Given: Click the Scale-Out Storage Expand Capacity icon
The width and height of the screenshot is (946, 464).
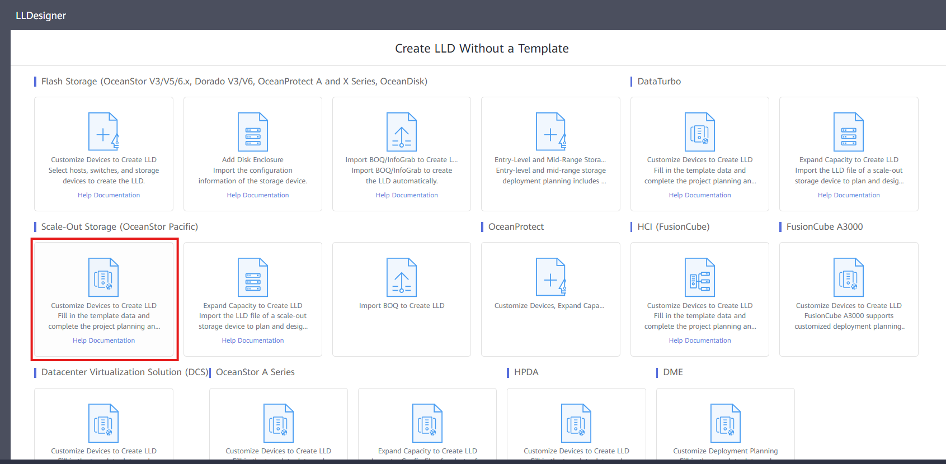Looking at the screenshot, I should pyautogui.click(x=253, y=277).
